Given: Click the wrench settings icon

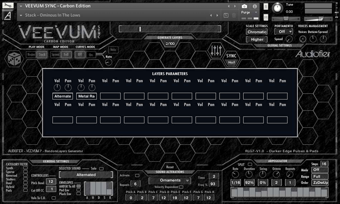Looking at the screenshot, I should (8, 6).
